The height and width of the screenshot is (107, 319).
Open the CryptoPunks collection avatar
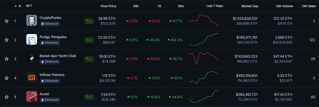pos(32,20)
